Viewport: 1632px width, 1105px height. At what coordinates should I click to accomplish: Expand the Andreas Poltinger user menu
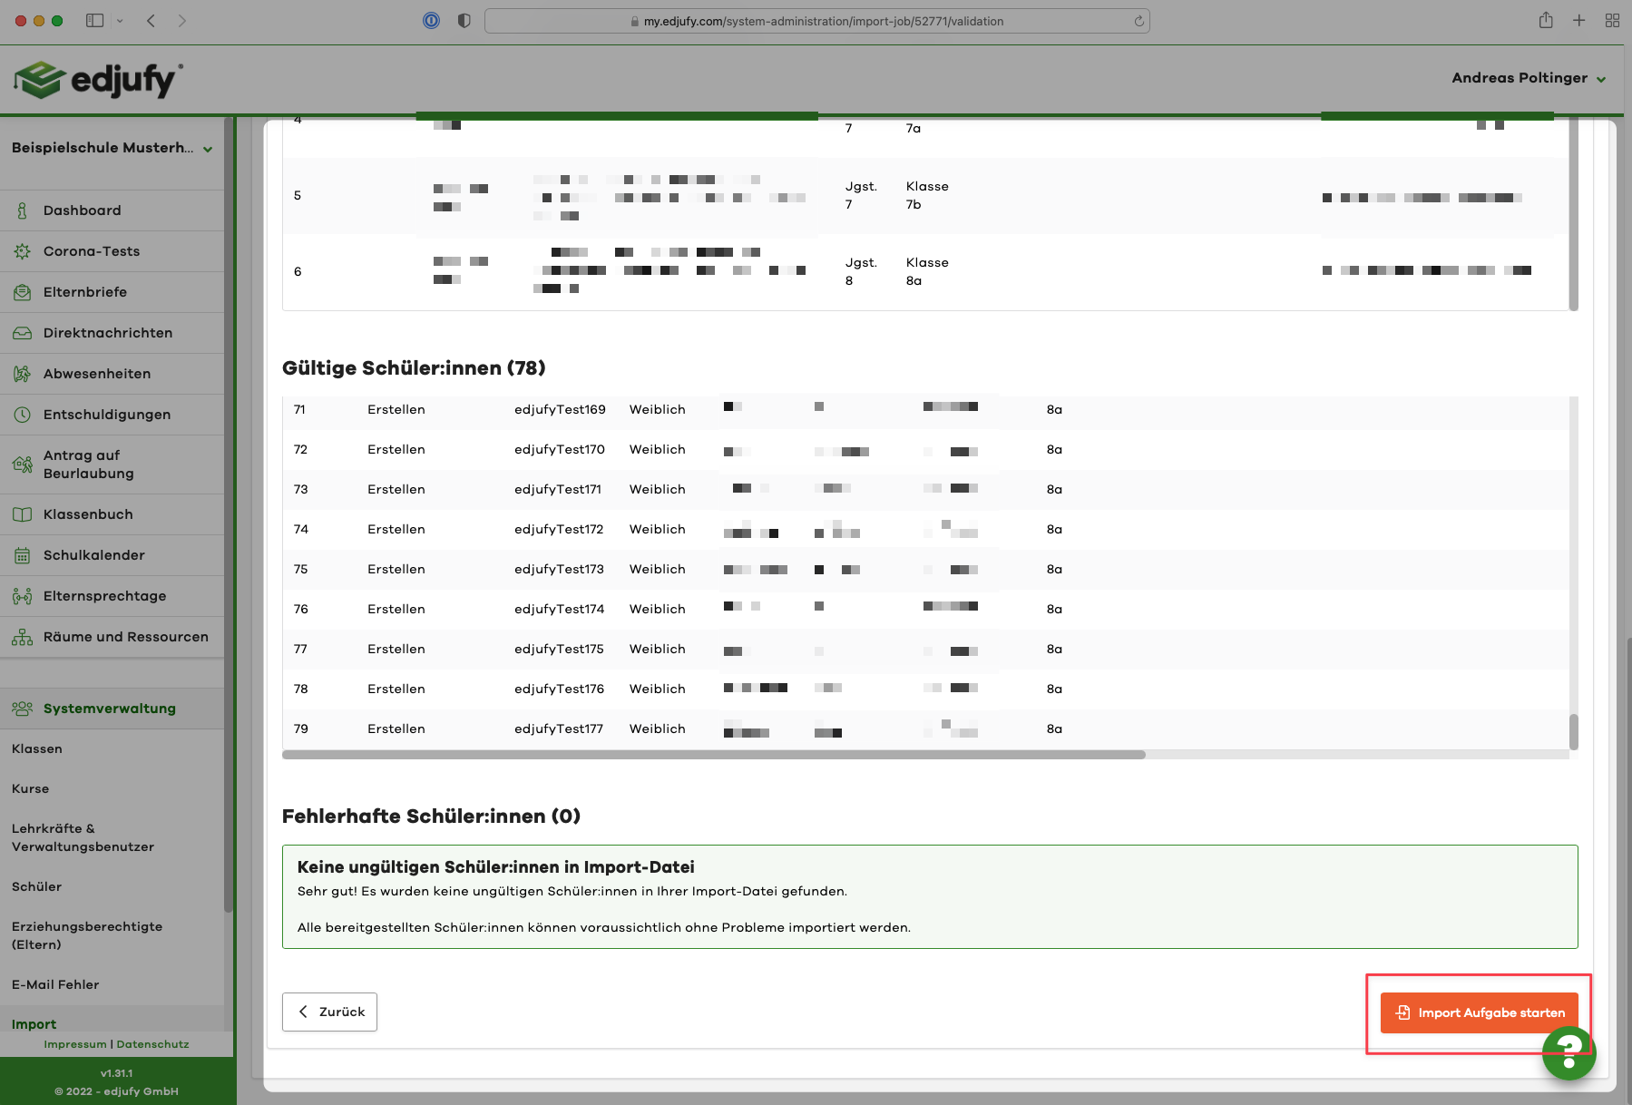(x=1529, y=78)
